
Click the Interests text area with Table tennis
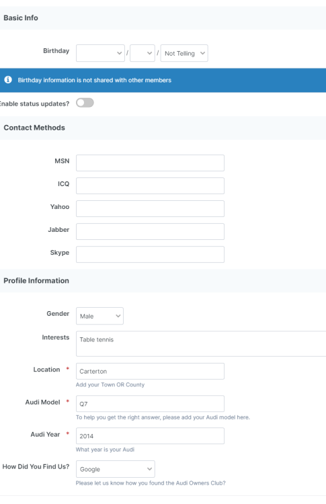click(x=201, y=344)
